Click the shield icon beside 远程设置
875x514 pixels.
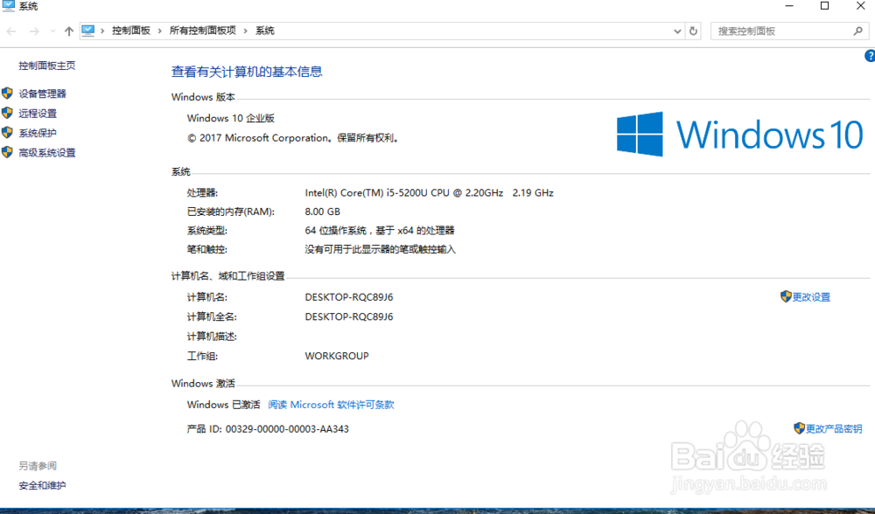(x=7, y=113)
